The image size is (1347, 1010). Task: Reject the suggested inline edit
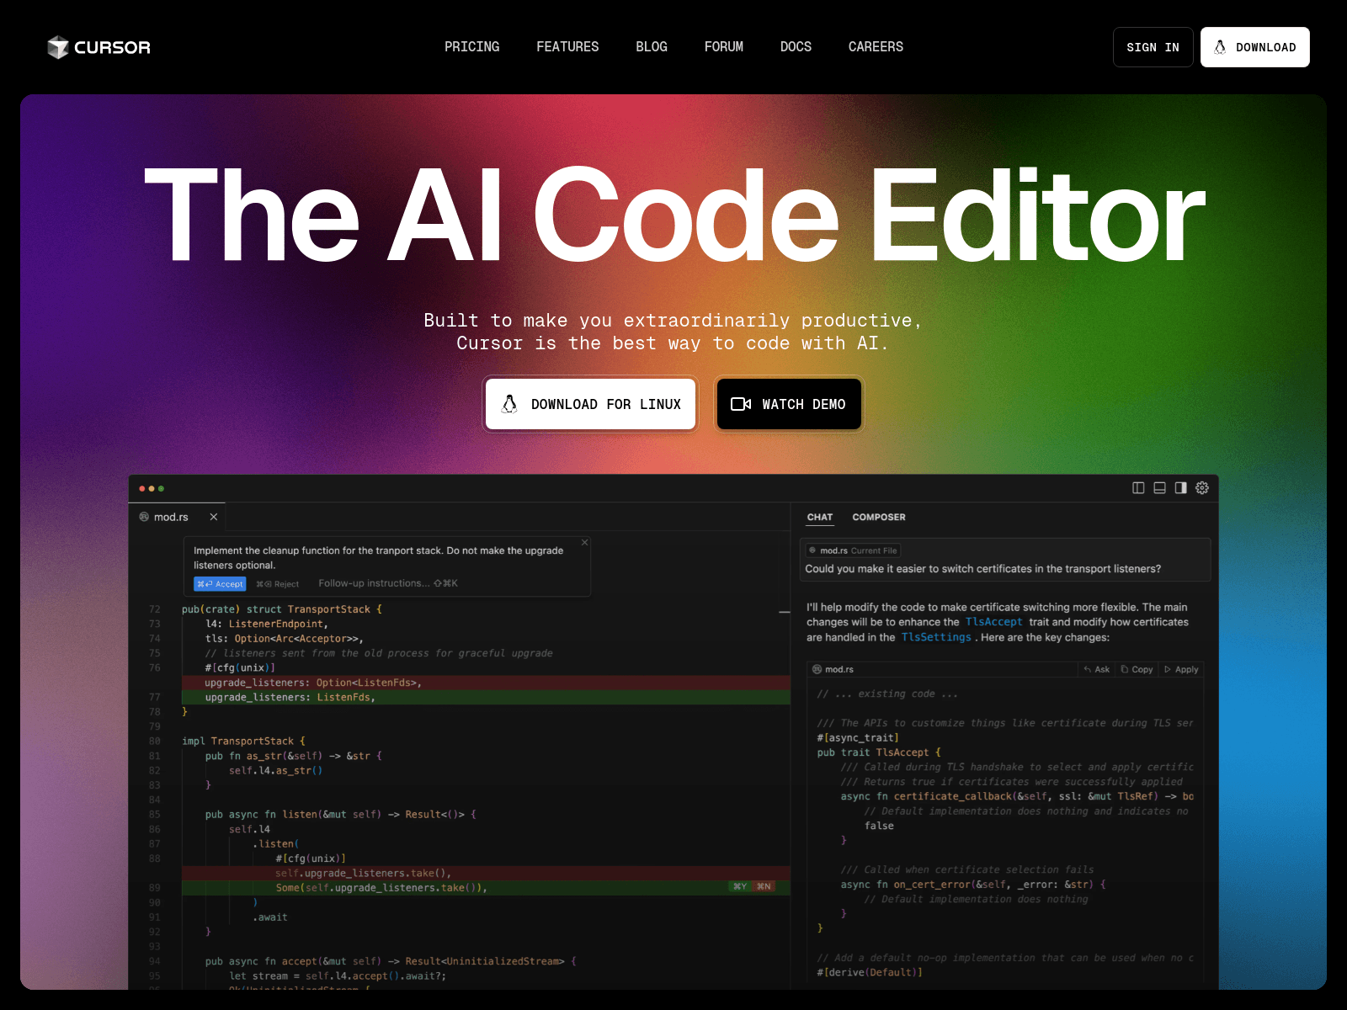tap(277, 584)
